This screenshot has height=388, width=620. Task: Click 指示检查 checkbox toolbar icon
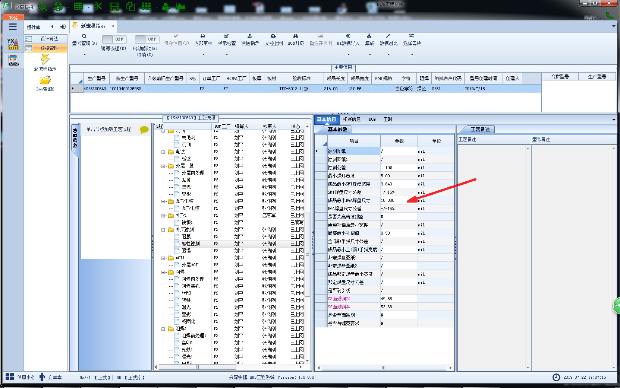(226, 36)
